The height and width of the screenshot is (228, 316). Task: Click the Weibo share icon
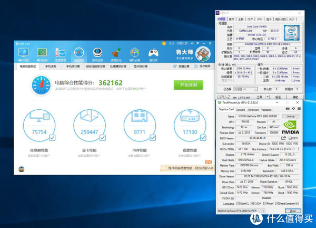[174, 66]
